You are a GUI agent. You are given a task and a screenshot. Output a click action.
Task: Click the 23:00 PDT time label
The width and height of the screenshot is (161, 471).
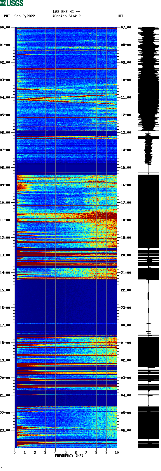point(5,430)
